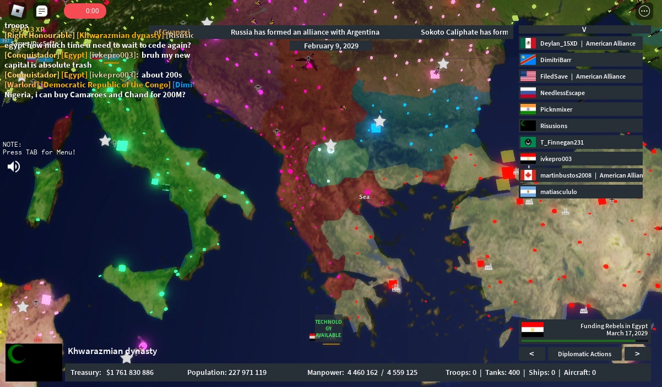Mute game audio with the speaker icon
Viewport: 662px width, 387px height.
13,166
